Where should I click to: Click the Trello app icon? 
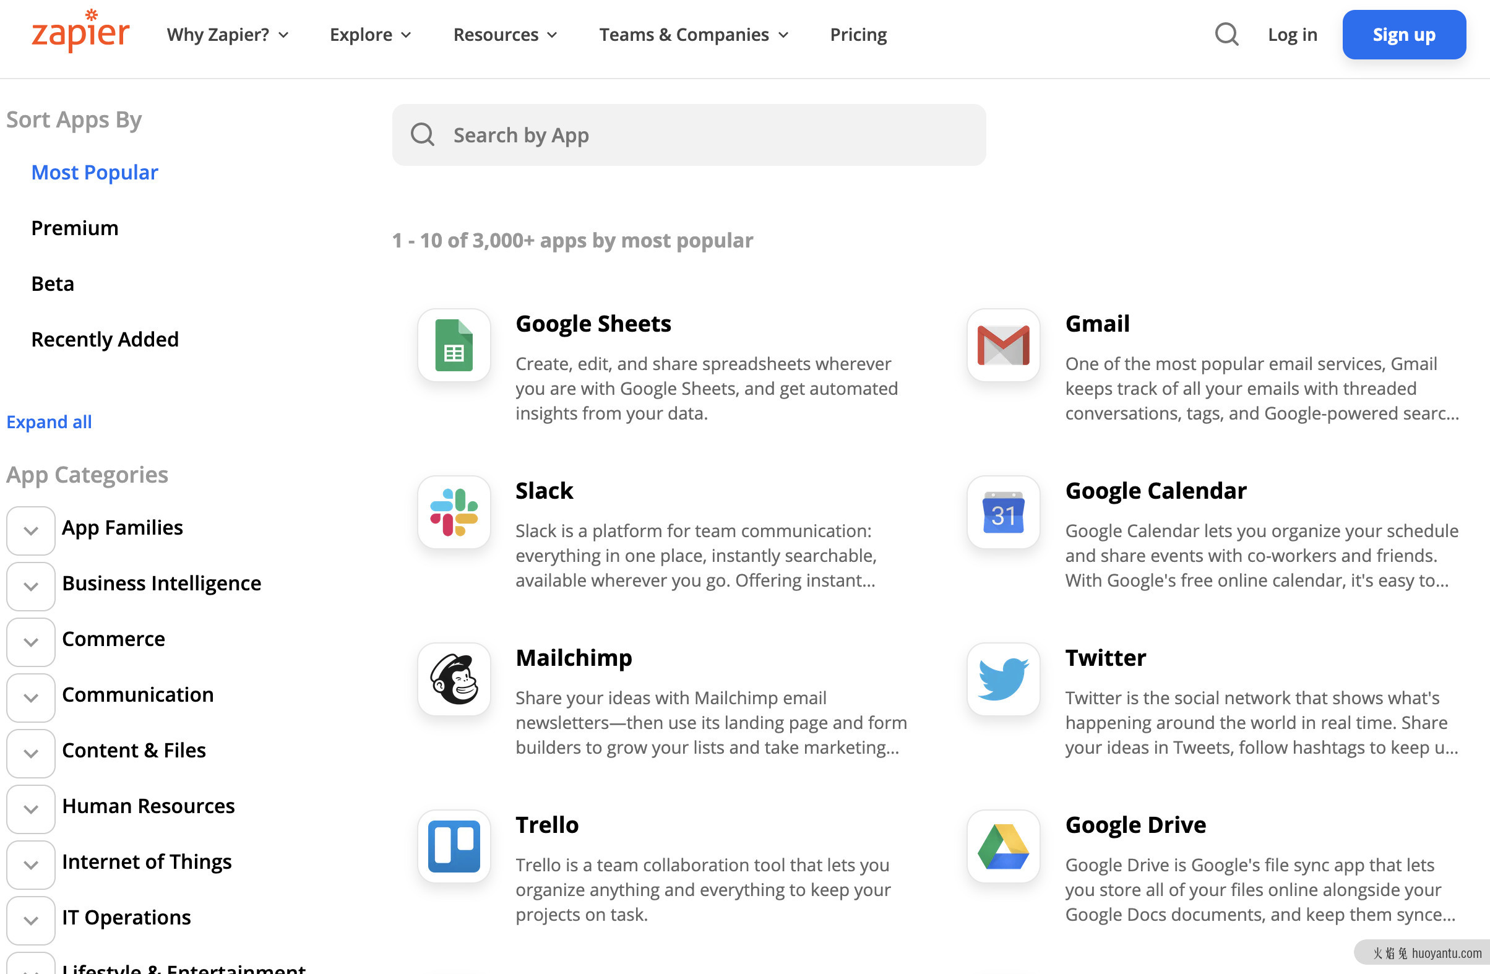(454, 847)
